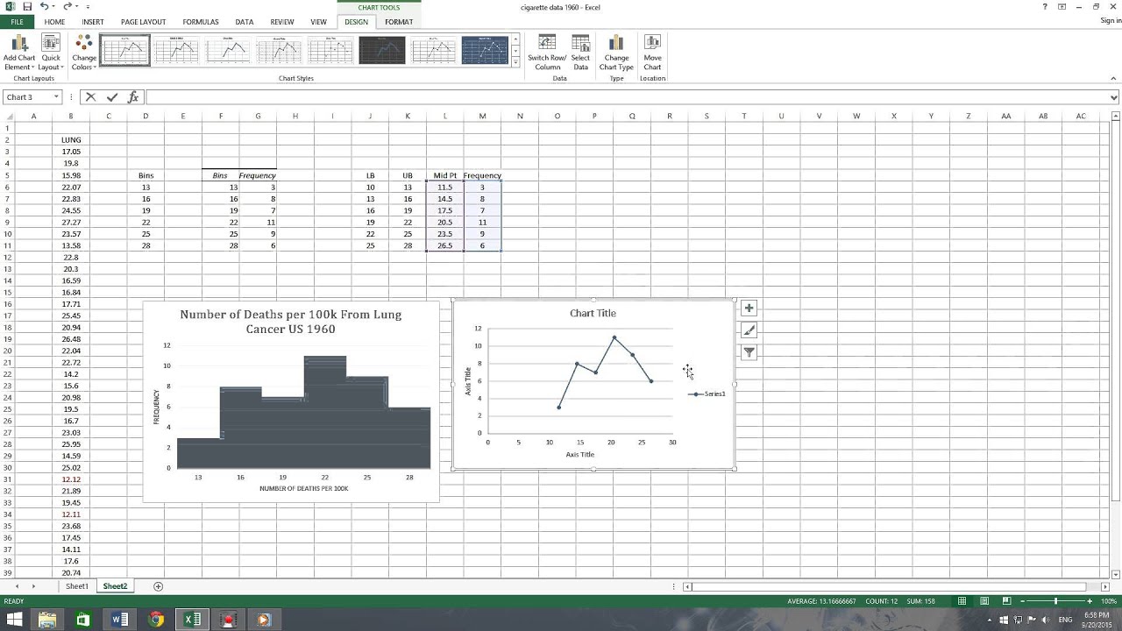Click the 100% zoom level
Image resolution: width=1122 pixels, height=631 pixels.
click(x=1109, y=601)
